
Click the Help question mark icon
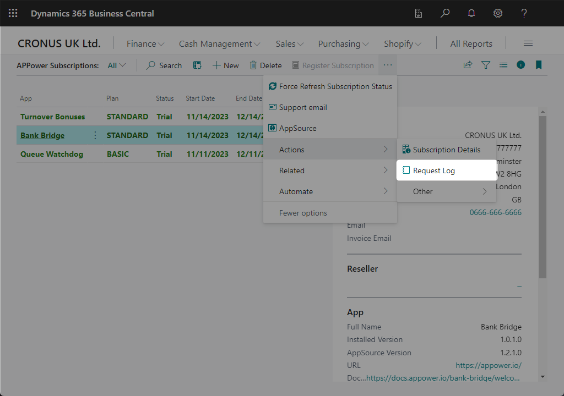click(x=524, y=13)
